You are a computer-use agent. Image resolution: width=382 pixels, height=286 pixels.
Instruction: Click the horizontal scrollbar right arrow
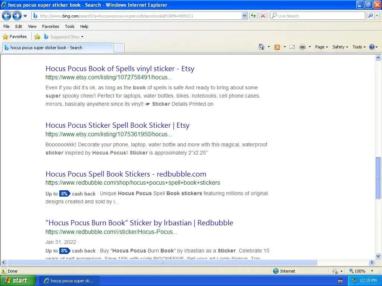pos(372,263)
